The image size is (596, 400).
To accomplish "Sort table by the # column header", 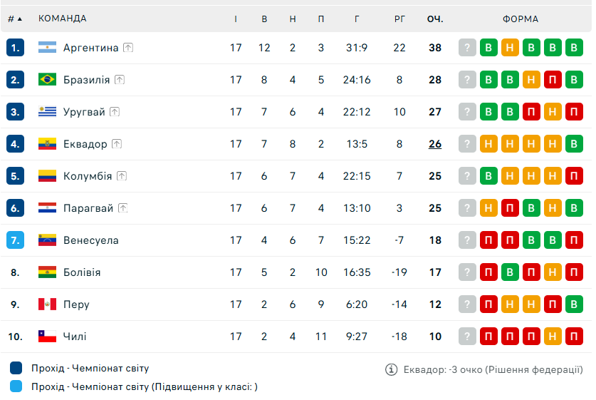I will tap(15, 19).
